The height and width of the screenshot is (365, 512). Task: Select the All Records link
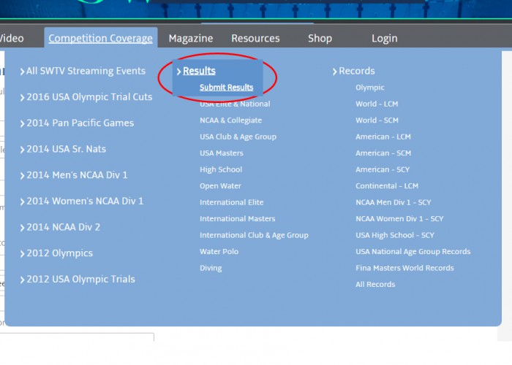tap(375, 285)
